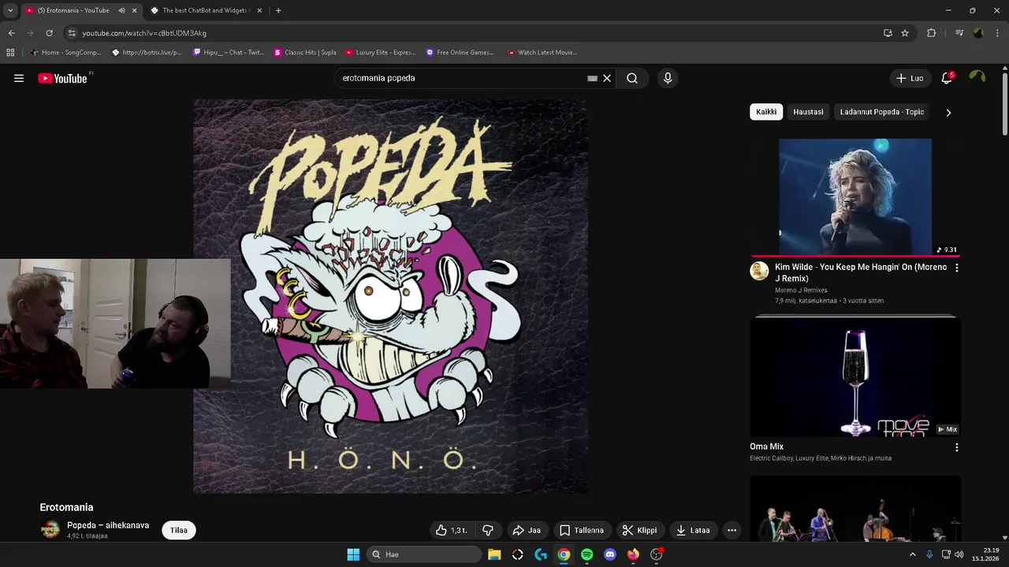The width and height of the screenshot is (1009, 567).
Task: Open a new browser tab
Action: click(x=278, y=10)
